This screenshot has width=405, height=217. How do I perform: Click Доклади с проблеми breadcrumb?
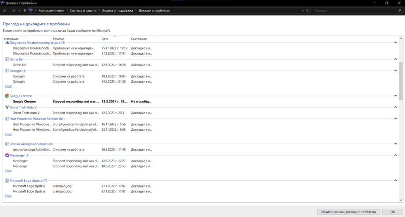tap(154, 11)
